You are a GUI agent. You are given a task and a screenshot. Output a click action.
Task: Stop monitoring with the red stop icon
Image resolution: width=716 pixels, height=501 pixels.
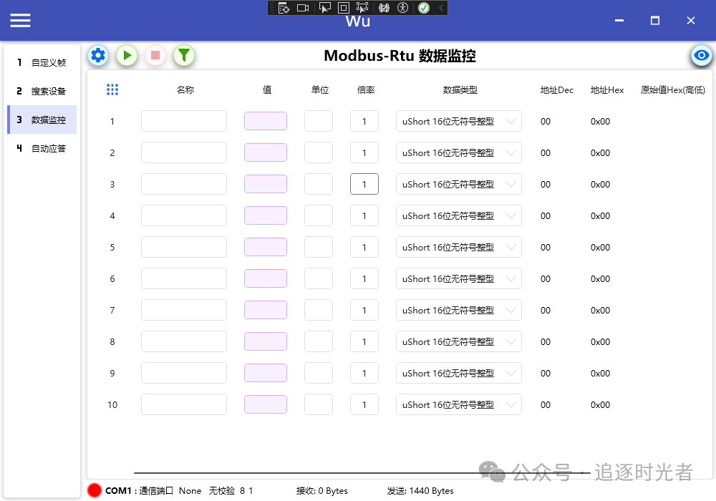(155, 55)
